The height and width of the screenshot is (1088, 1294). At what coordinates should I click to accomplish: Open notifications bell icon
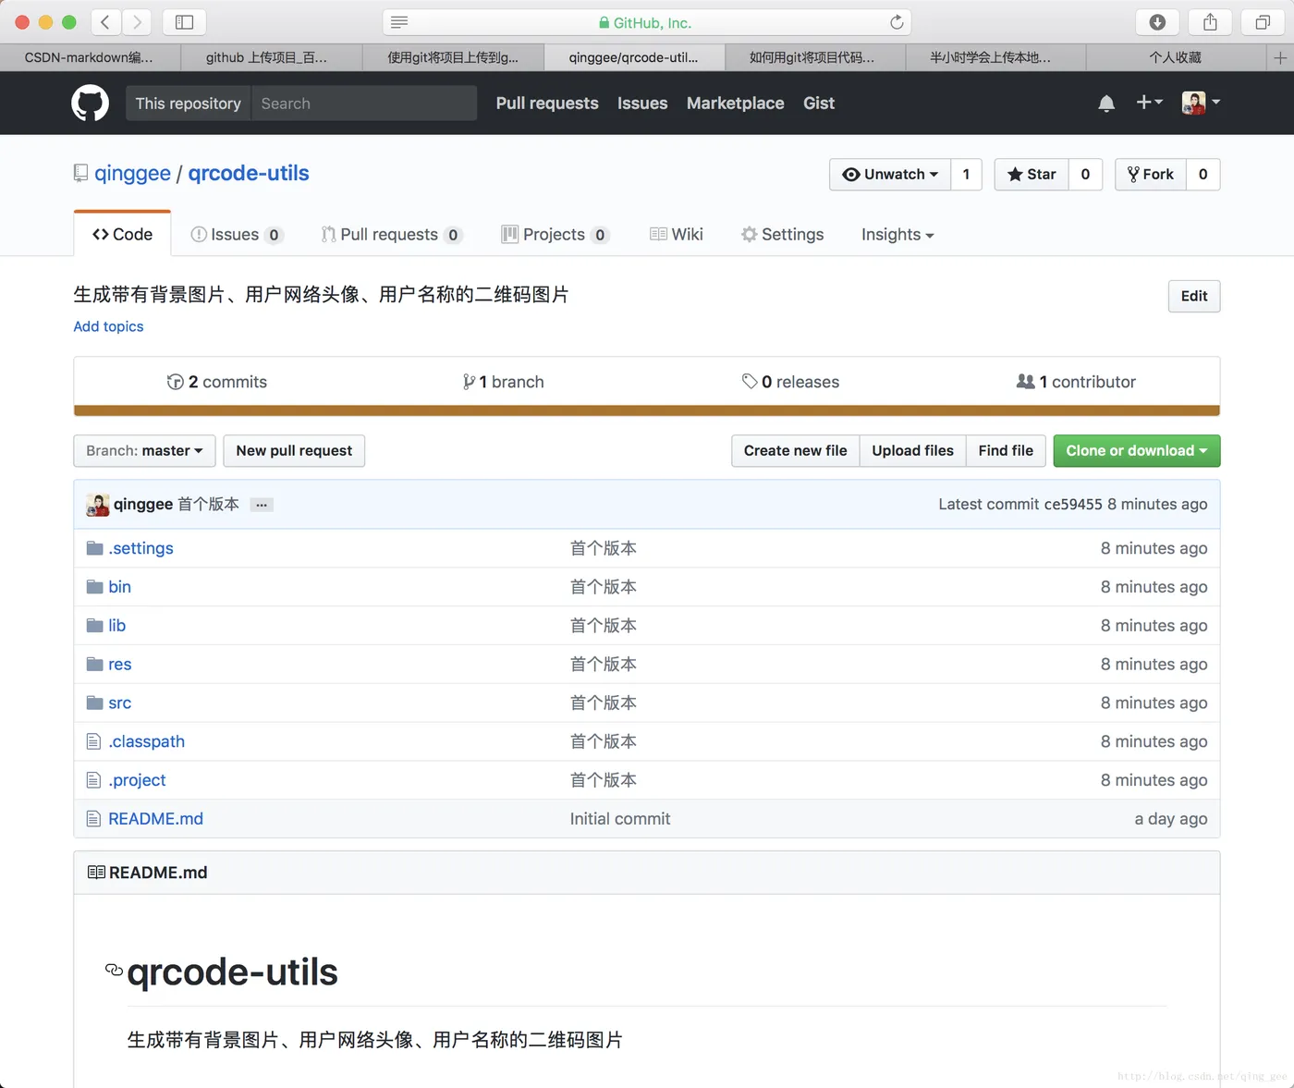pyautogui.click(x=1106, y=104)
